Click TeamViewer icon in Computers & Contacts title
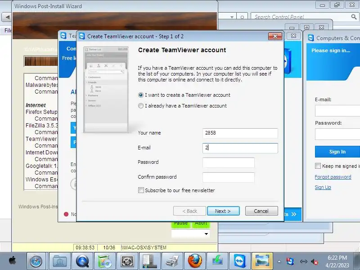Viewport: 360px width, 270px height. click(x=311, y=38)
